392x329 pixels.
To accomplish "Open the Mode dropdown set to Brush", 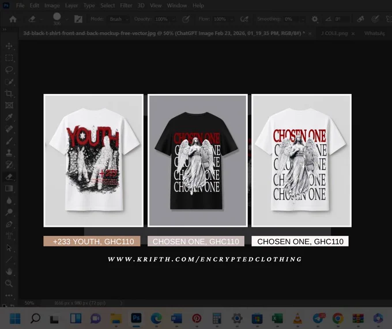I will click(119, 19).
